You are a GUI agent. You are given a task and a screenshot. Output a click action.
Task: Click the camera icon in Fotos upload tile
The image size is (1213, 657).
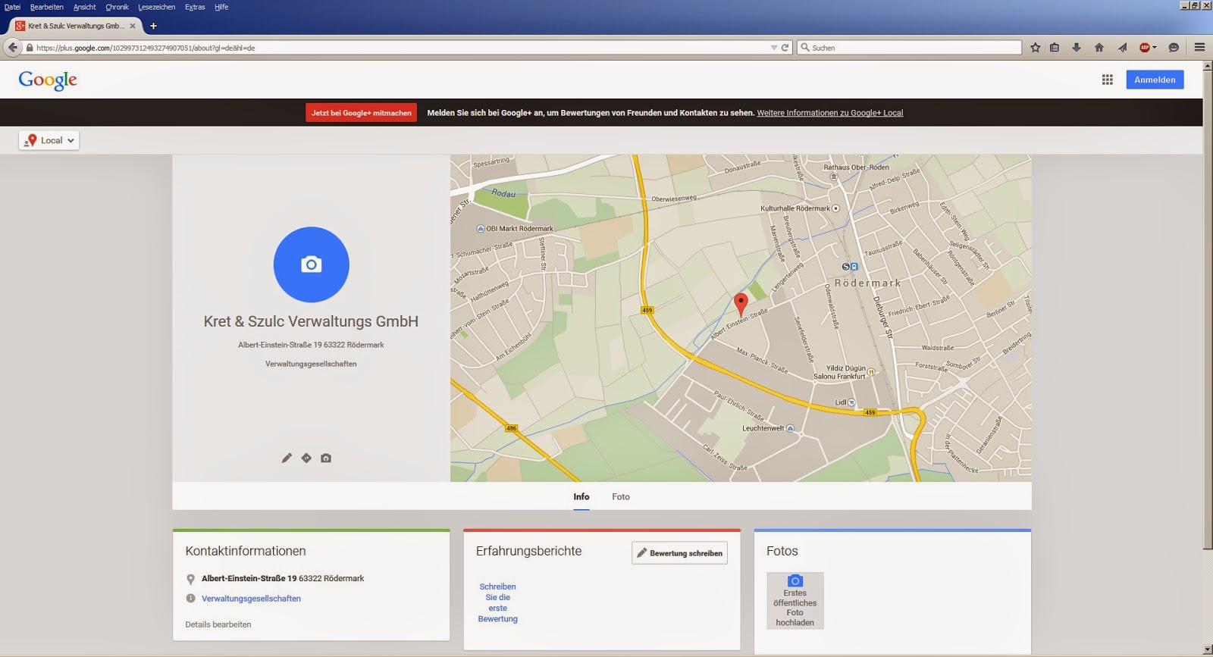click(x=795, y=580)
